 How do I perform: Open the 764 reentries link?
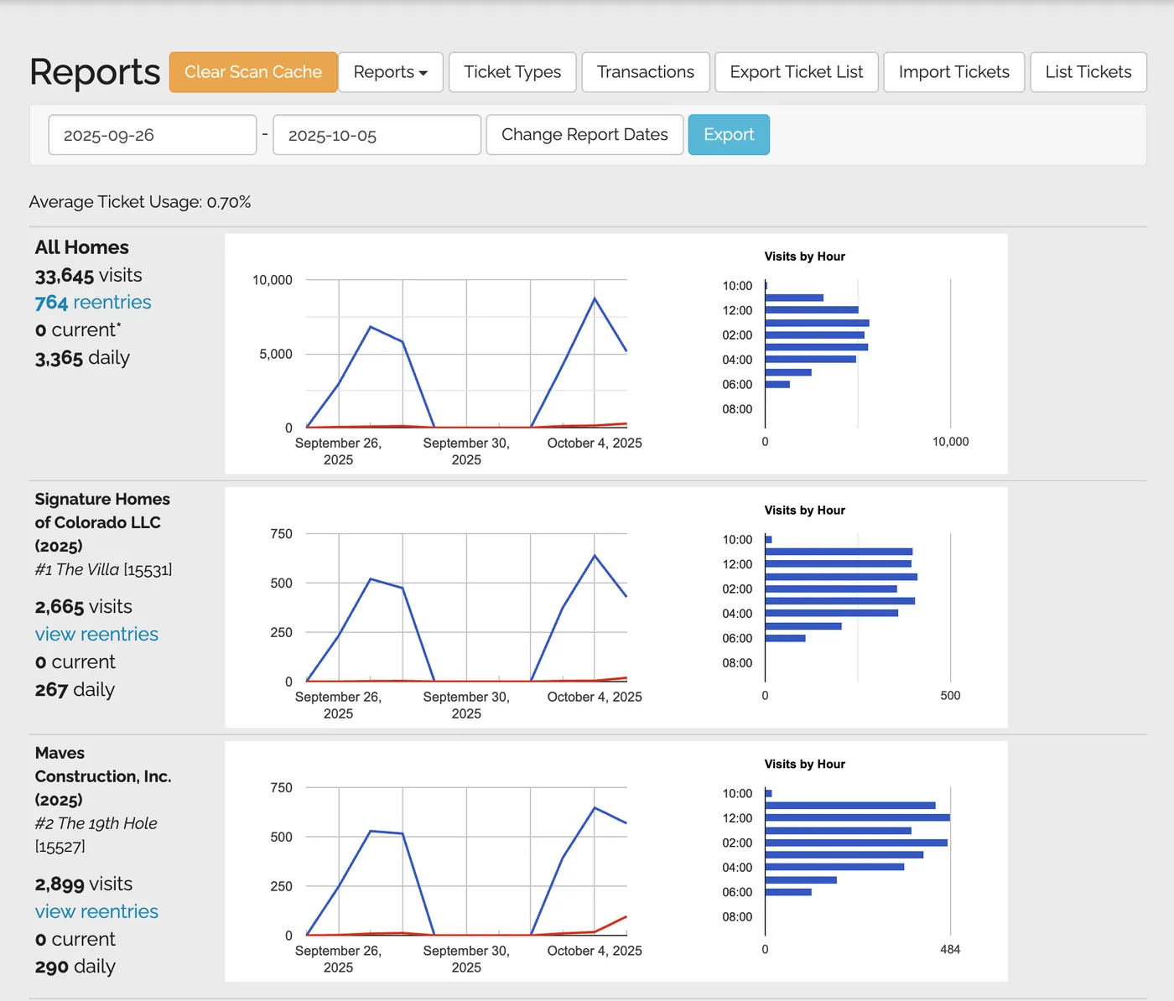(93, 303)
